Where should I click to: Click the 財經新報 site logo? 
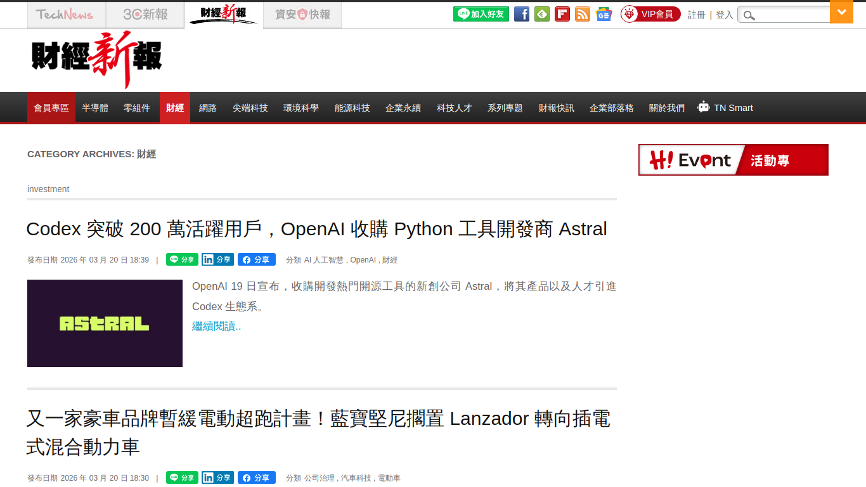[97, 59]
